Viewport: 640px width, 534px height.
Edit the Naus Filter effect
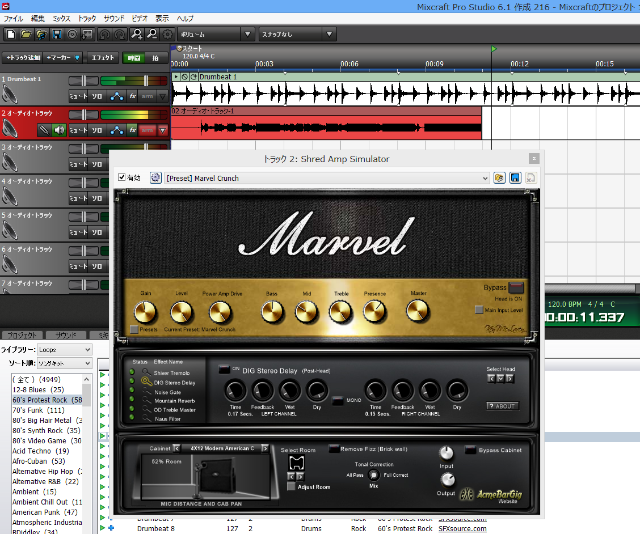coord(147,418)
